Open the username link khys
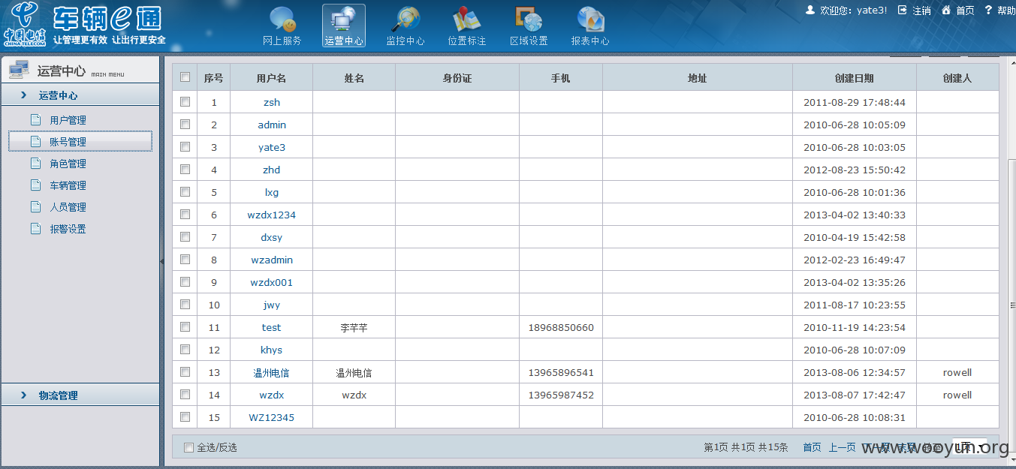Image resolution: width=1016 pixels, height=469 pixels. pos(272,350)
